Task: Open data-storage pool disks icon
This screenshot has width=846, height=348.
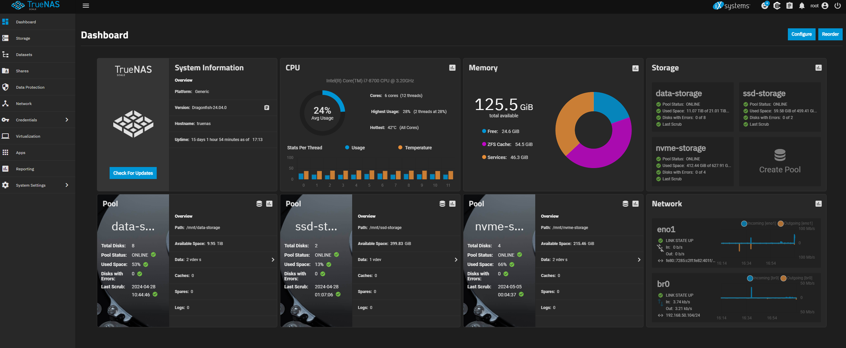Action: coord(259,204)
